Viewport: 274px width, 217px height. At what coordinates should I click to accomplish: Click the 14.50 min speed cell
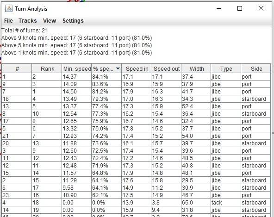coord(77,92)
